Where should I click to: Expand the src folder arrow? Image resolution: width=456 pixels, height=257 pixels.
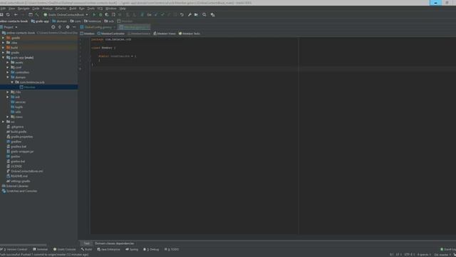(x=3, y=122)
